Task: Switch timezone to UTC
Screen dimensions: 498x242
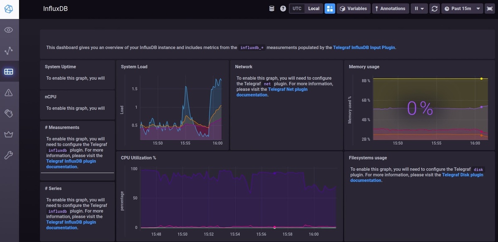Action: (297, 8)
